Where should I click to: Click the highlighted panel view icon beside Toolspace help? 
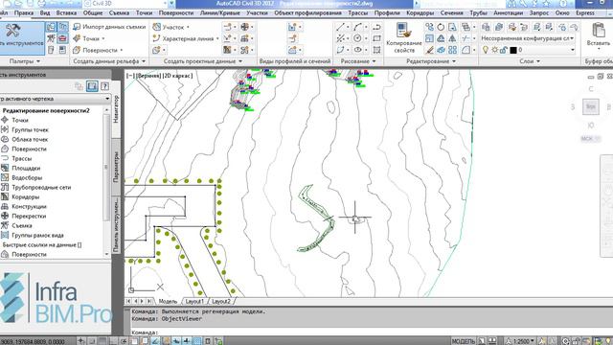(92, 86)
